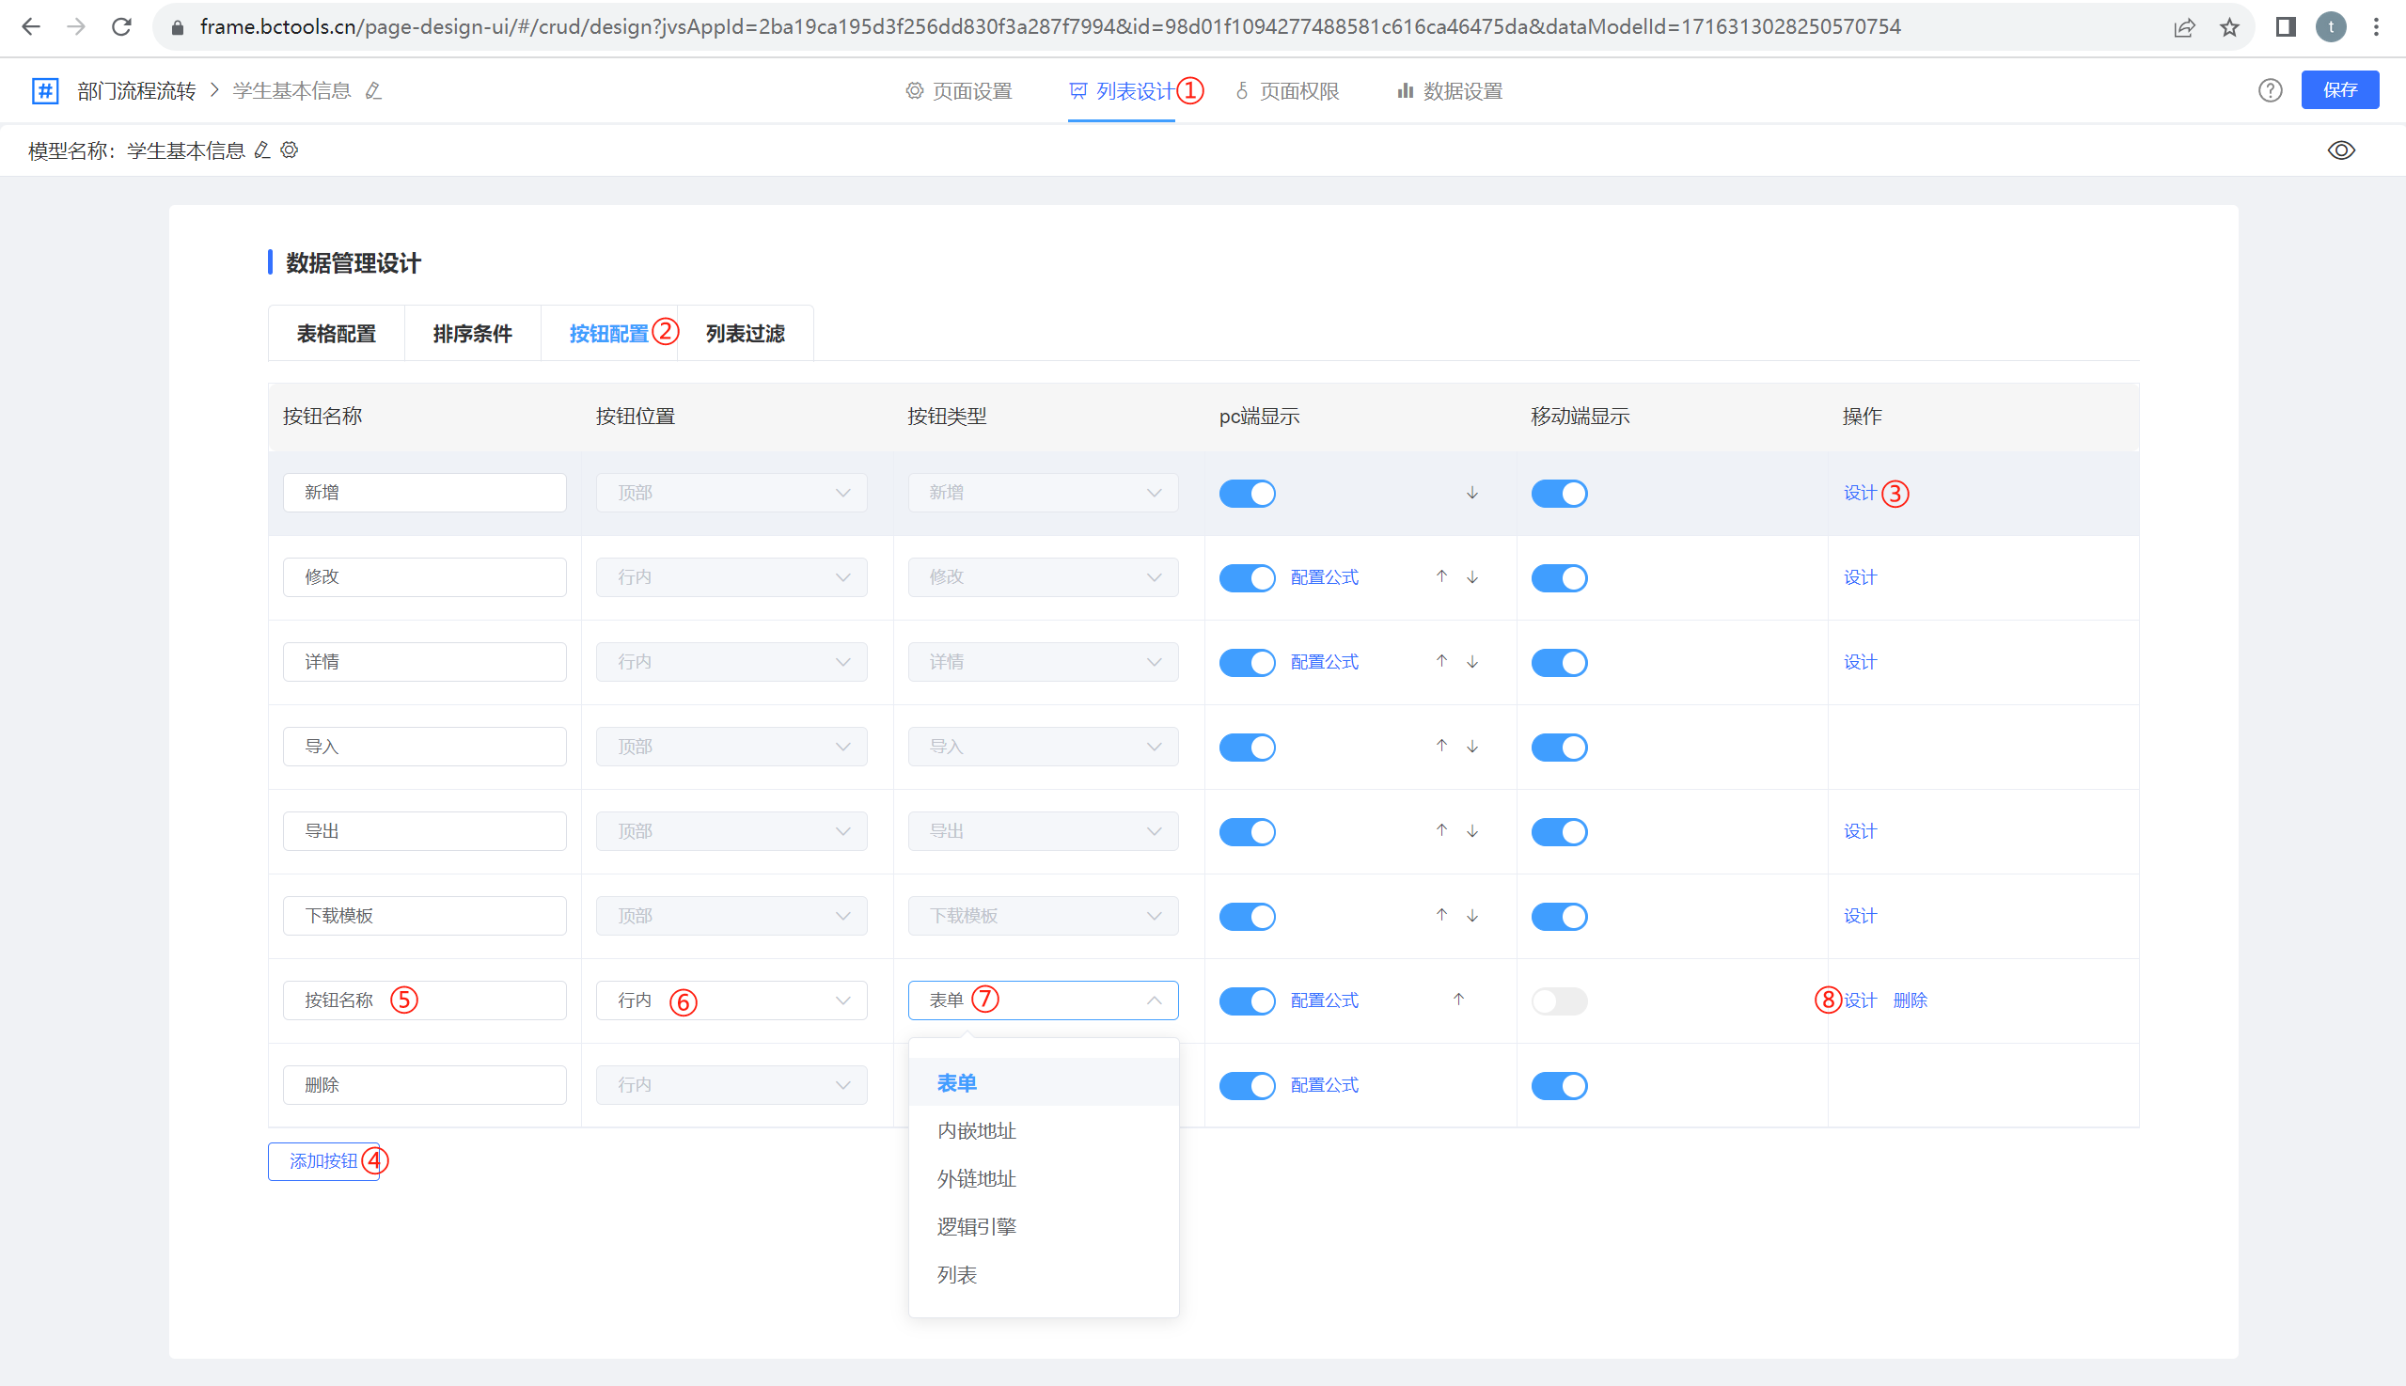The image size is (2406, 1386).
Task: Click the help question mark icon
Action: point(2270,90)
